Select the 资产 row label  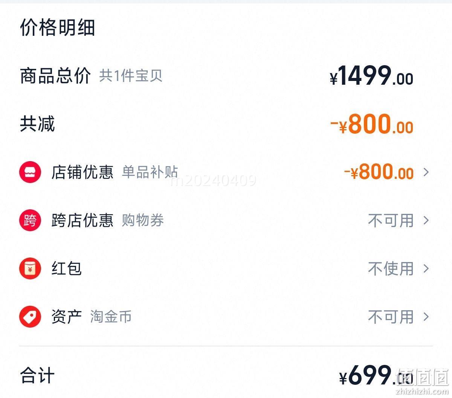(67, 317)
